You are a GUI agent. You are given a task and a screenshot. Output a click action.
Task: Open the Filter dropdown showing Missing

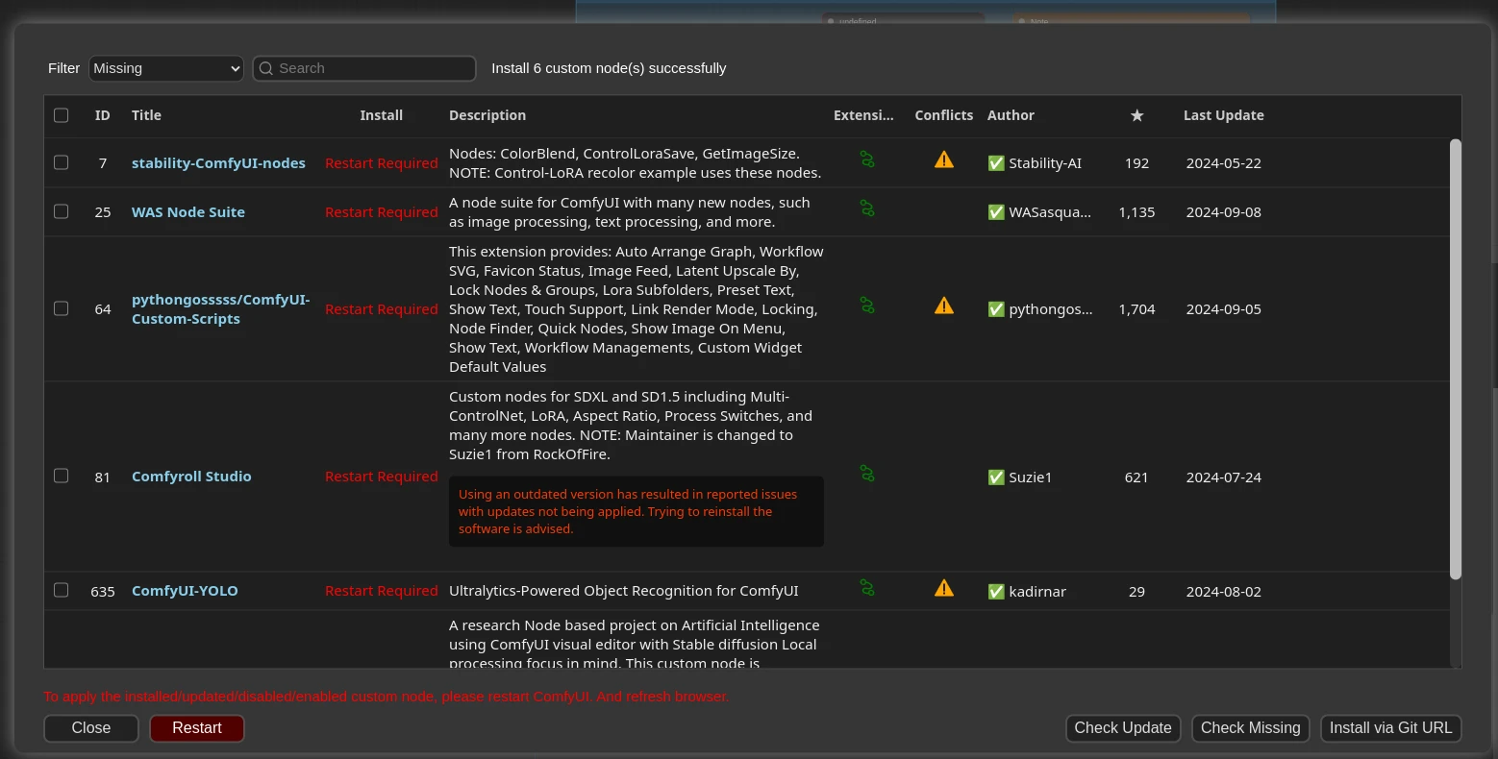pos(166,68)
